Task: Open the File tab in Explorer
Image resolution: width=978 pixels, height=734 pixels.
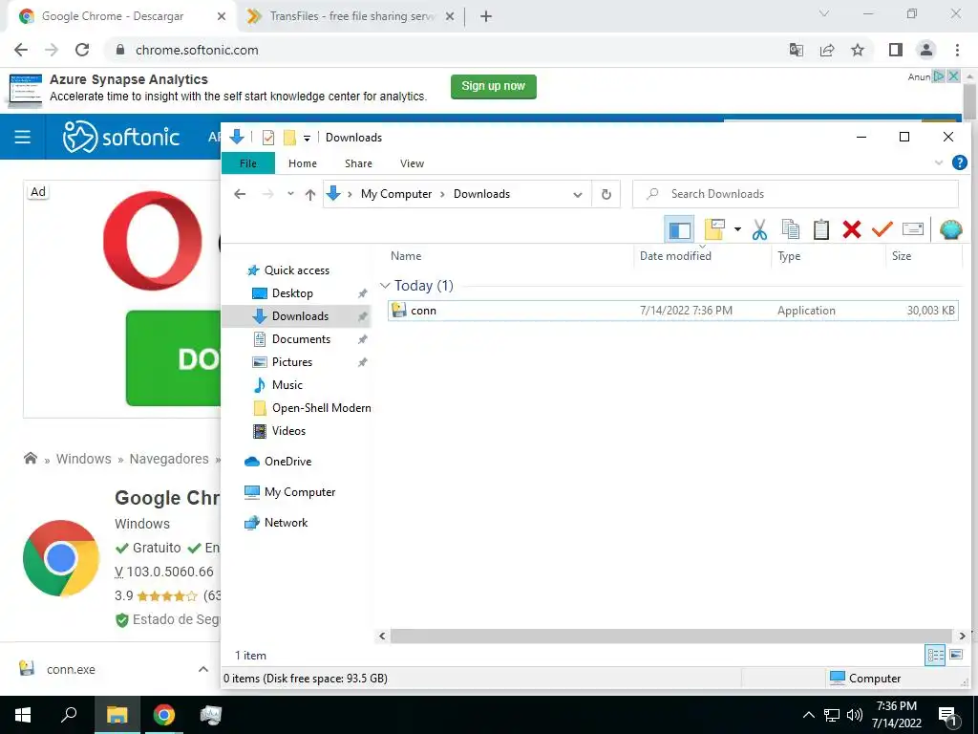Action: click(x=247, y=163)
